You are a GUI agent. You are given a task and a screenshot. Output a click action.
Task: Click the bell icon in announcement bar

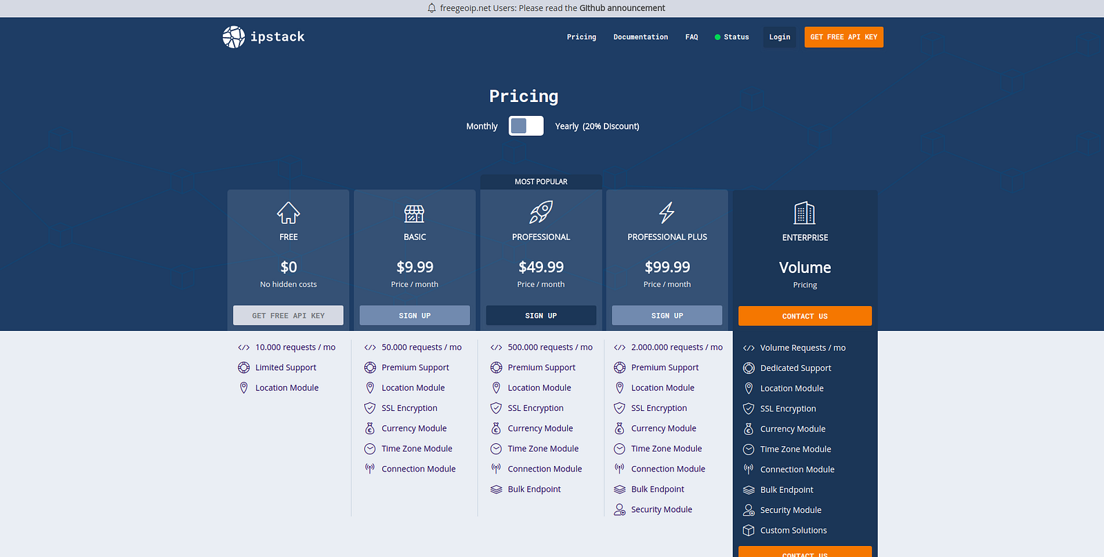[432, 8]
